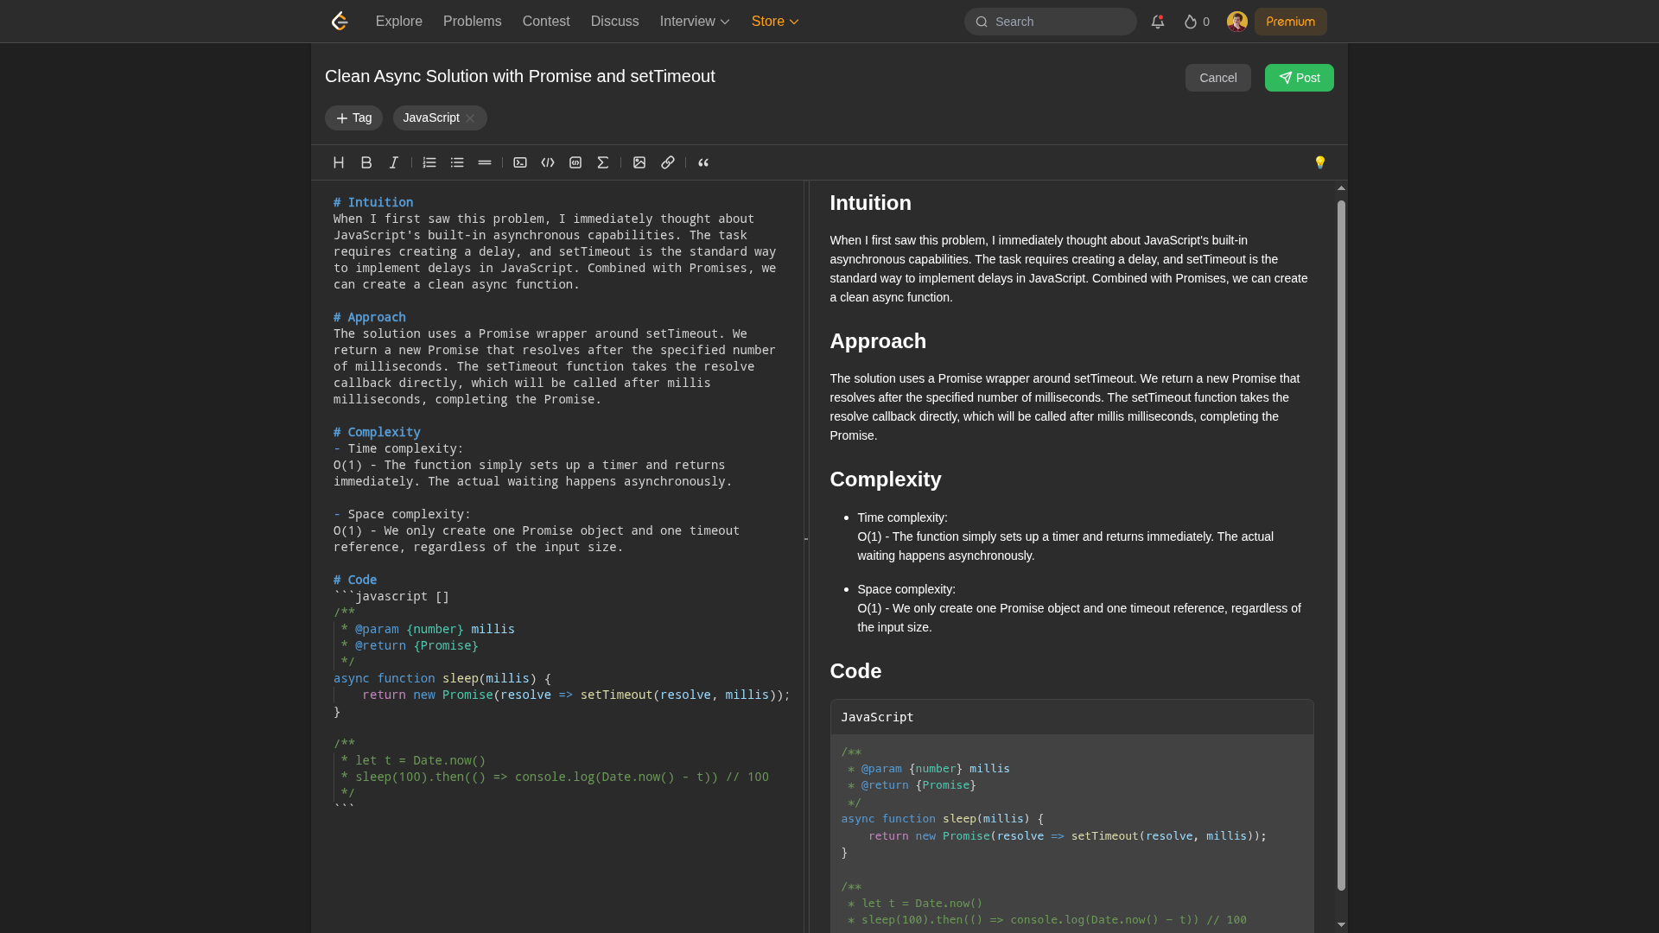1659x933 pixels.
Task: Toggle bold formatting in editor toolbar
Action: tap(366, 162)
